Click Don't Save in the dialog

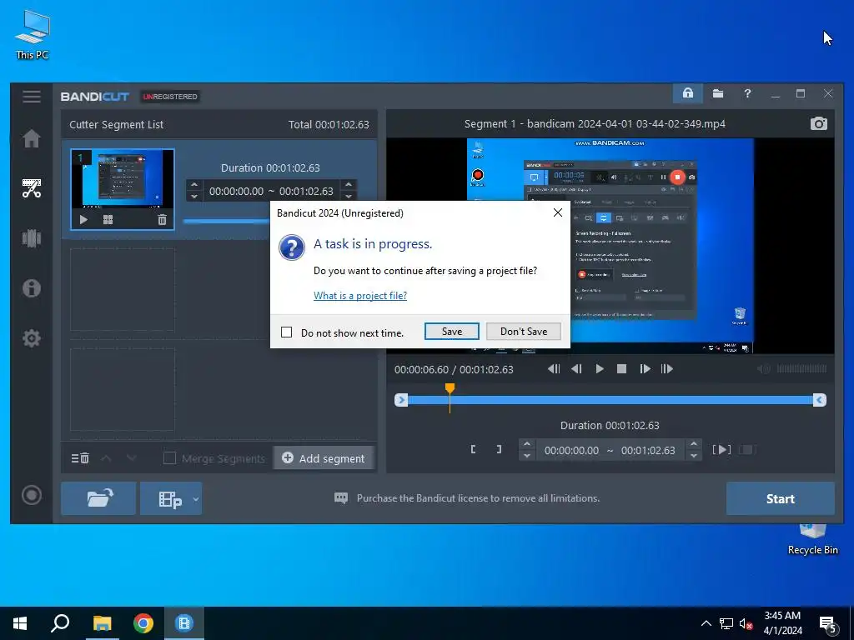(524, 332)
